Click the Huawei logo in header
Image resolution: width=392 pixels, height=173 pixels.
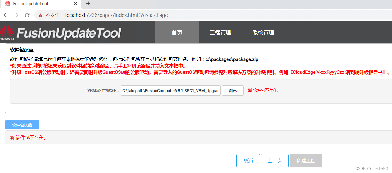[x=7, y=33]
